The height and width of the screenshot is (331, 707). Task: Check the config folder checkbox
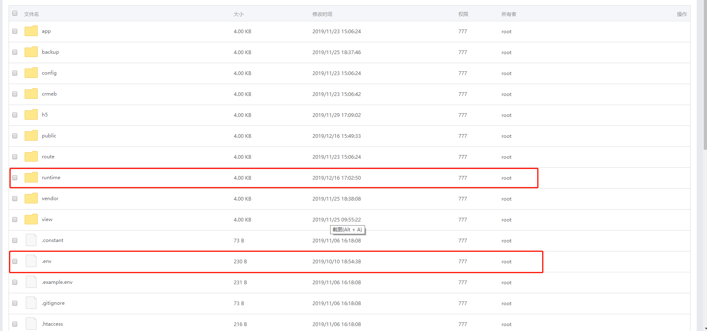(15, 73)
